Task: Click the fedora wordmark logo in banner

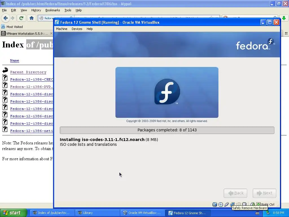Action: pos(255,44)
